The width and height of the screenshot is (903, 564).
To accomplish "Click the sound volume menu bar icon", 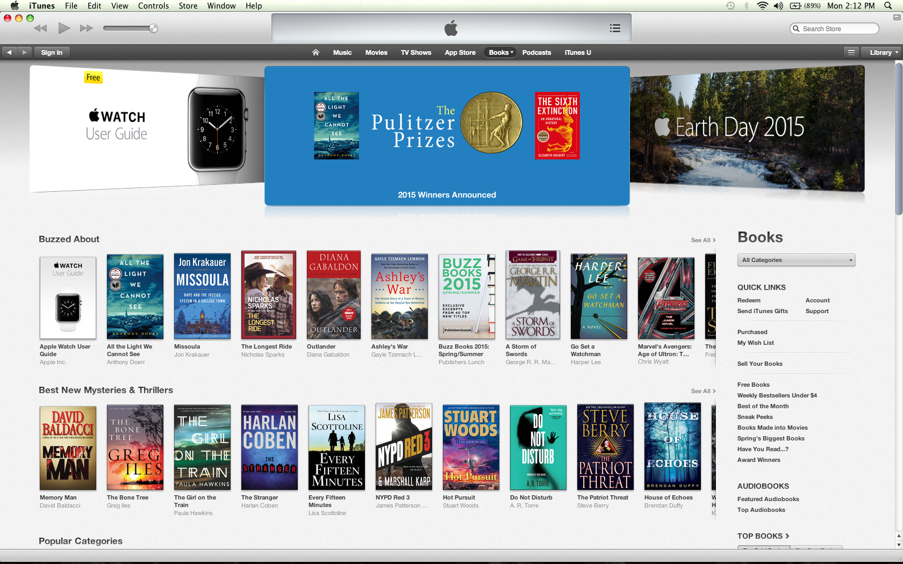I will [x=778, y=6].
